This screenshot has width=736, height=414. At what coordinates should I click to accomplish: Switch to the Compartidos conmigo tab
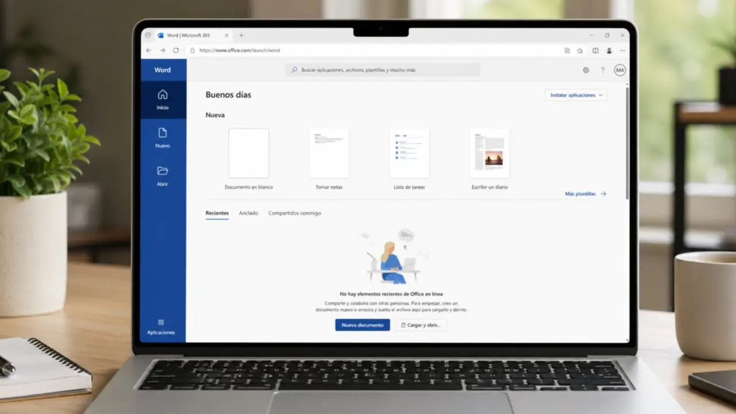[295, 213]
